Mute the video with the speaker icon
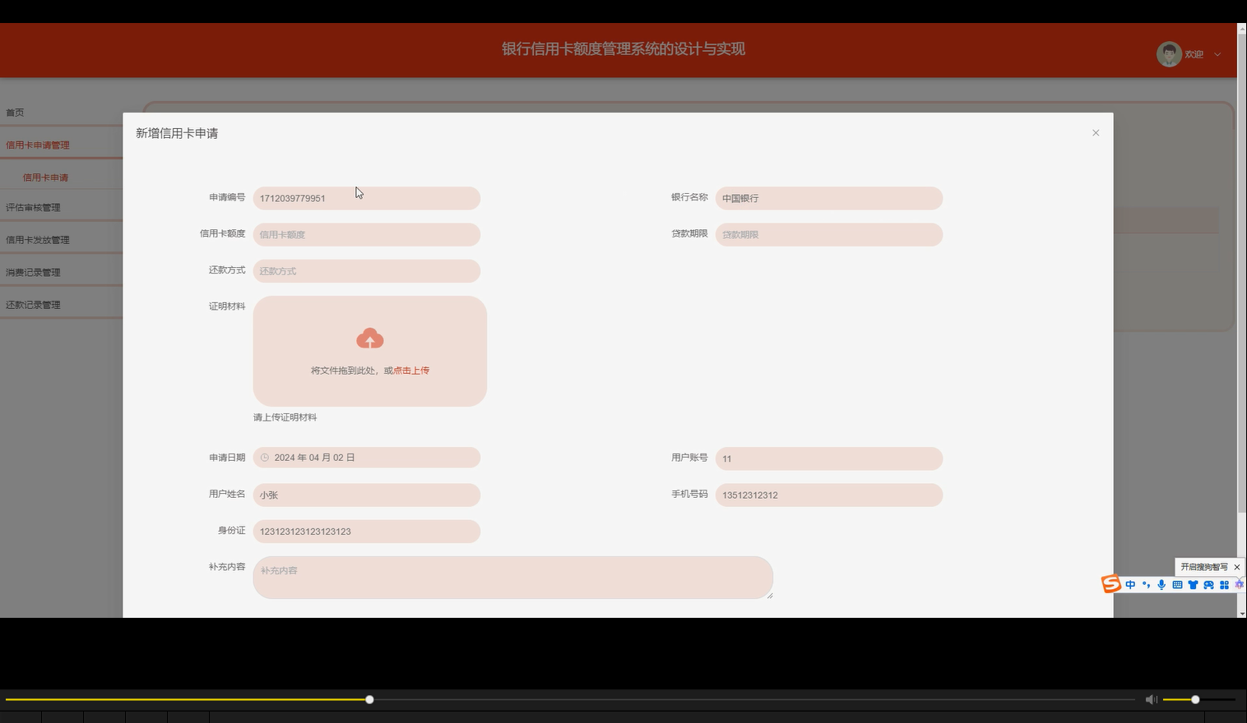 1151,699
